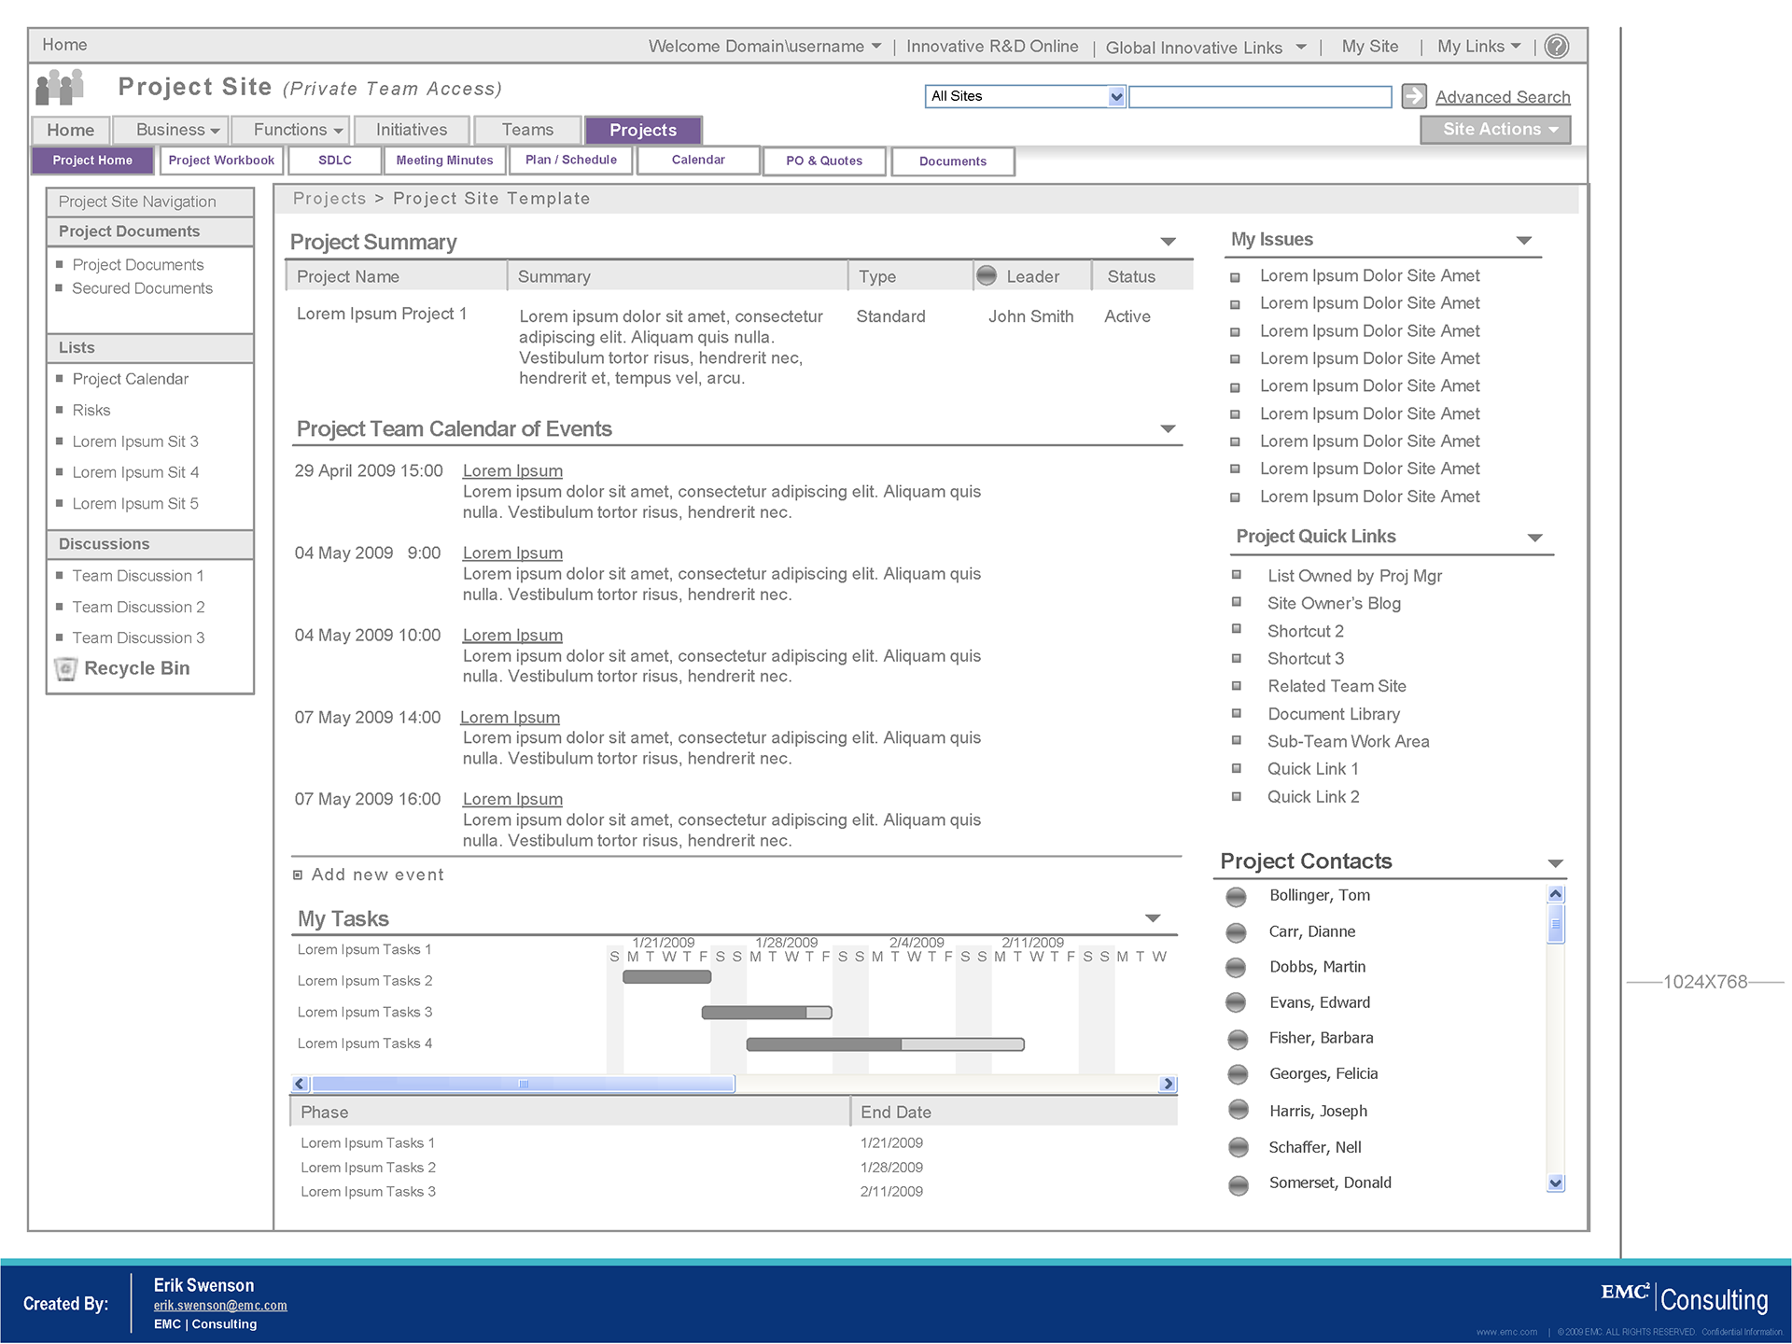Open the All Sites scope dropdown
Viewport: 1792px width, 1344px height.
point(1116,96)
